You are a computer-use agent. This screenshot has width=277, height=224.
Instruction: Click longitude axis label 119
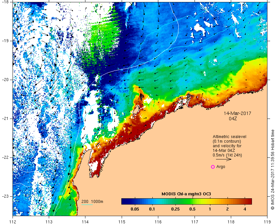coord(267,221)
